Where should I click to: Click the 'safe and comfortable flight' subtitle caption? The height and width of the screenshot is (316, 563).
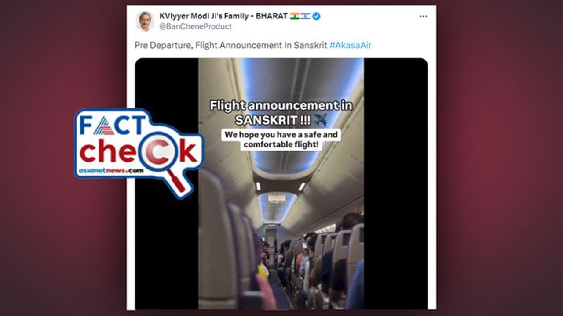coord(281,140)
